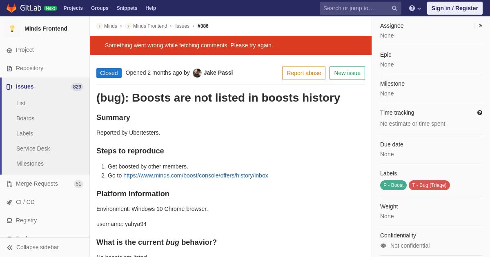
Task: Open the Help menu item
Action: (x=151, y=8)
